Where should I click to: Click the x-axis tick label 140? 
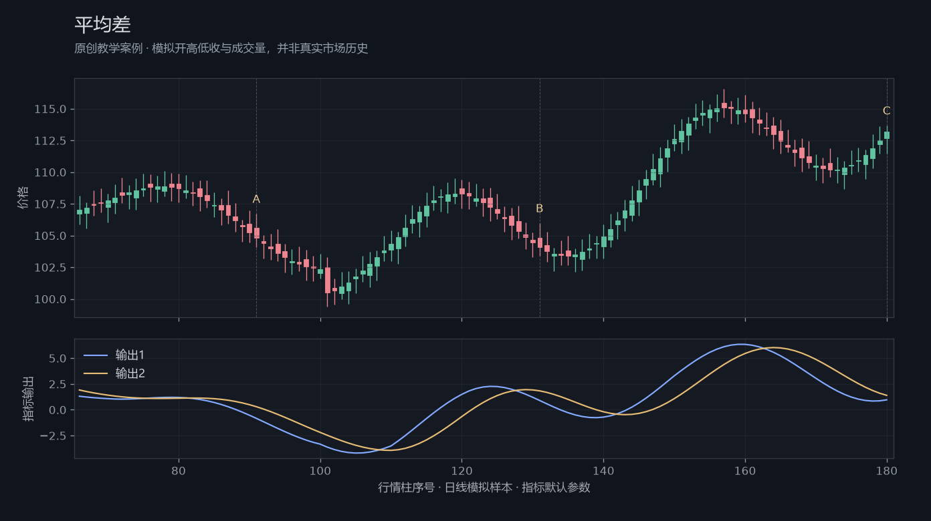603,470
